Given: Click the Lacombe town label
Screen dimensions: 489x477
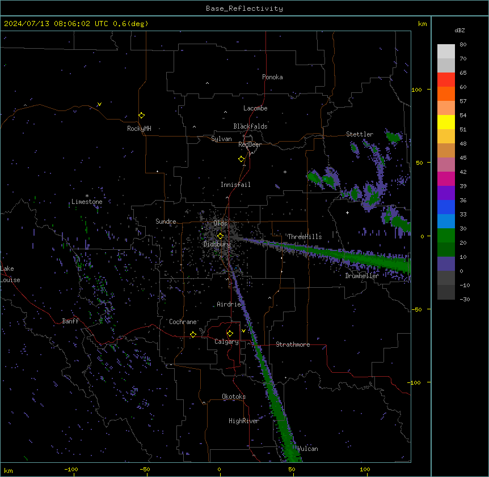Looking at the screenshot, I should pos(255,108).
